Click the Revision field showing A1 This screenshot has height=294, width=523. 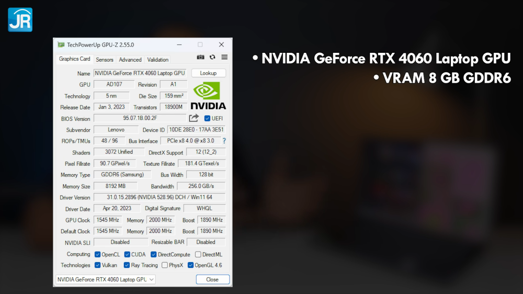[174, 84]
